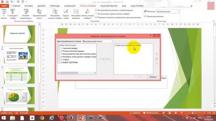Check slide 2 'Польза утренней зарядки'
The width and height of the screenshot is (216, 121).
pyautogui.click(x=58, y=51)
